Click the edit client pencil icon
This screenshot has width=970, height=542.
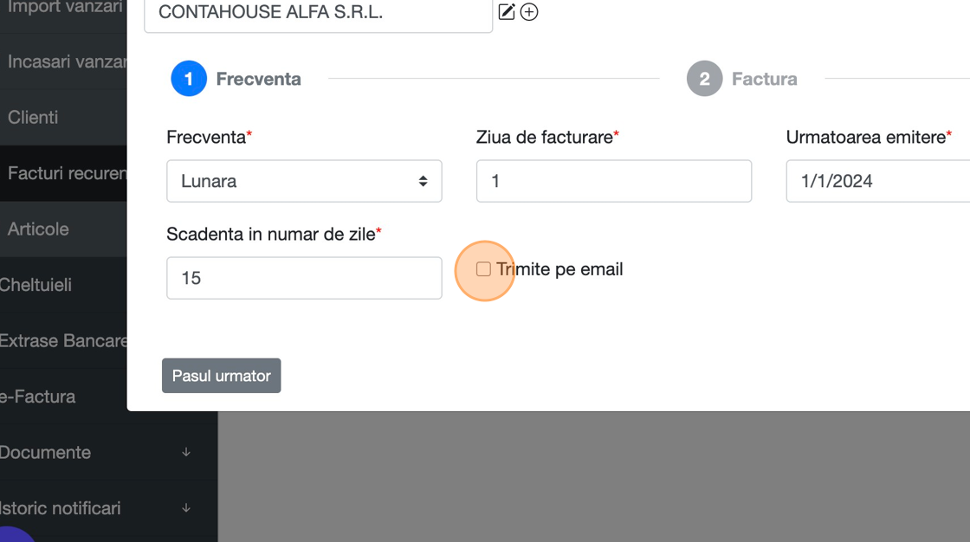coord(507,12)
